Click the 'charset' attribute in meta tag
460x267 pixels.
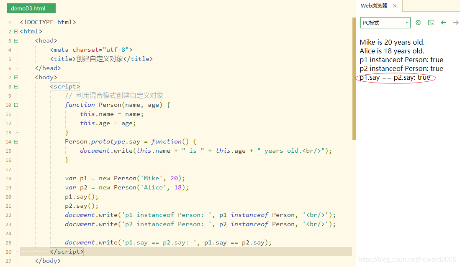click(x=85, y=50)
